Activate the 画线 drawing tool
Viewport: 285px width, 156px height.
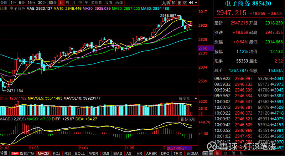click(119, 2)
